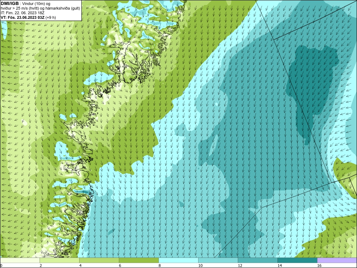Click the DMI/IGB title text
This screenshot has width=357, height=268.
[x=10, y=4]
